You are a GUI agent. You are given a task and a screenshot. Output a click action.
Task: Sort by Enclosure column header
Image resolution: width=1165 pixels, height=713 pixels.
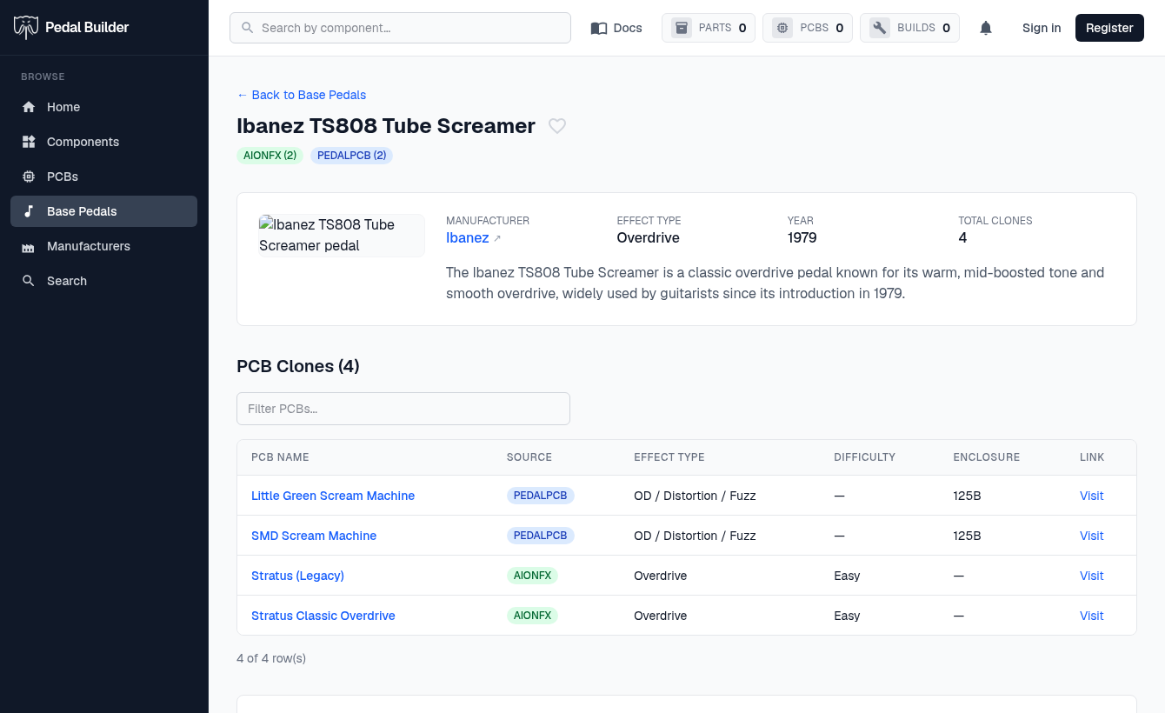pos(987,457)
